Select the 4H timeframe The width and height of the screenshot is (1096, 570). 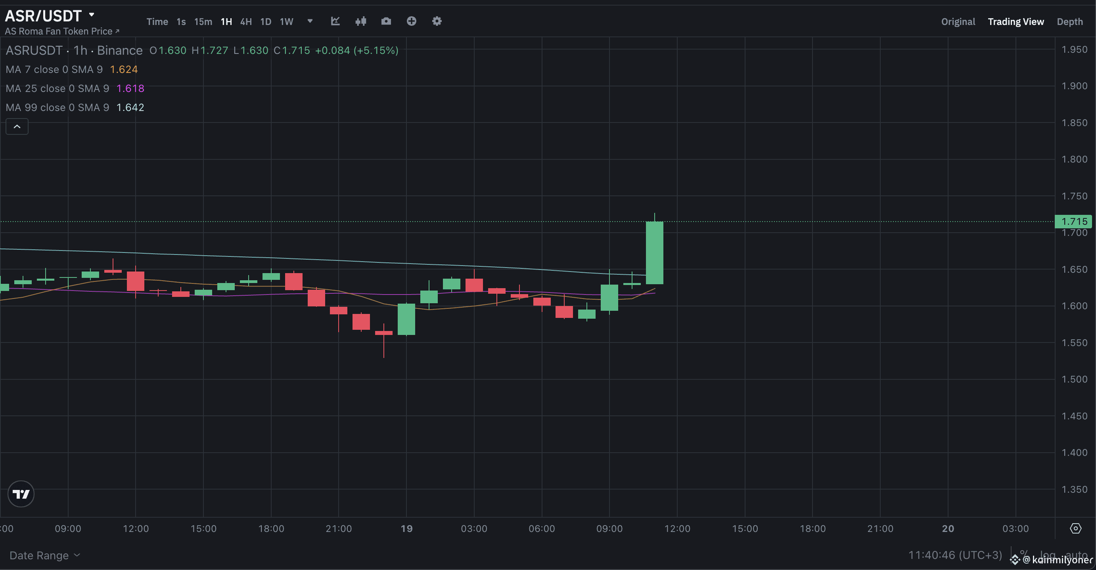pos(246,21)
